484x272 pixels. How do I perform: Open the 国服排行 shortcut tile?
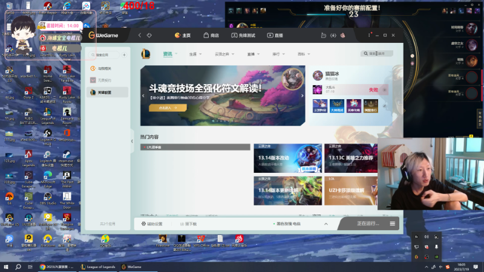tap(371, 106)
